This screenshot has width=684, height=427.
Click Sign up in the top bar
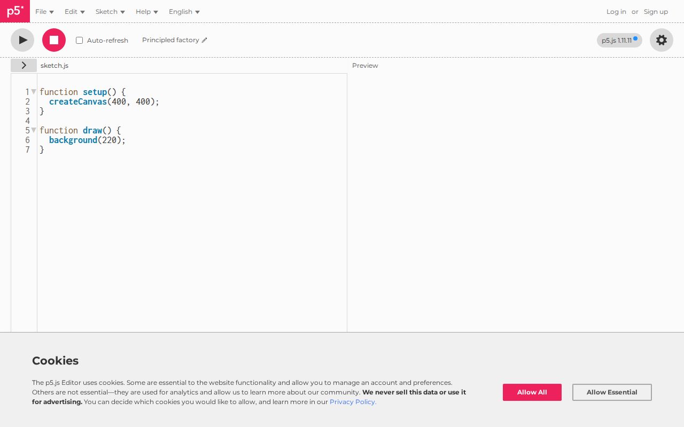[656, 12]
